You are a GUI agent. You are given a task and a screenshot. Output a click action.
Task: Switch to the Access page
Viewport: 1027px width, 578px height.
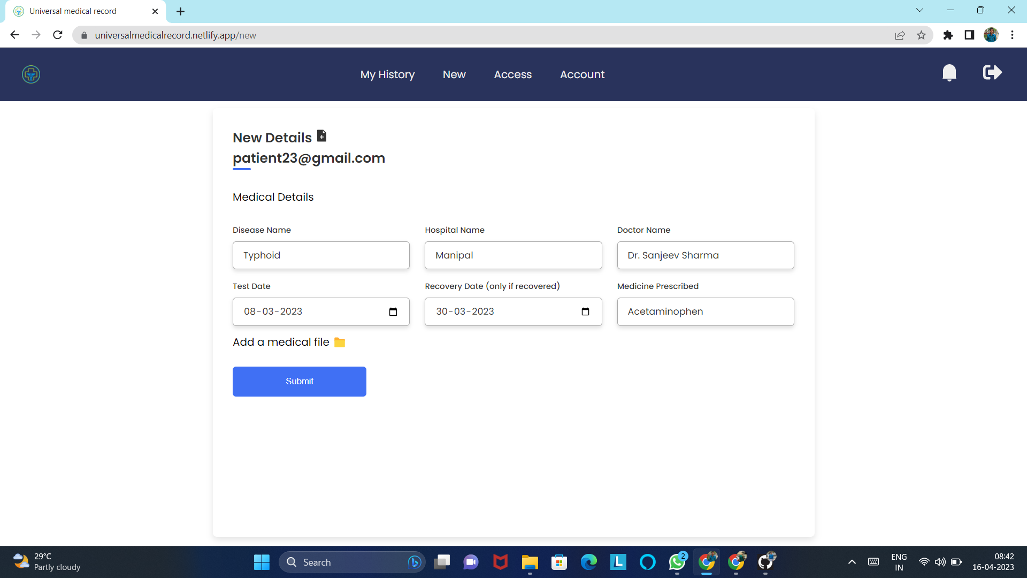pos(512,74)
